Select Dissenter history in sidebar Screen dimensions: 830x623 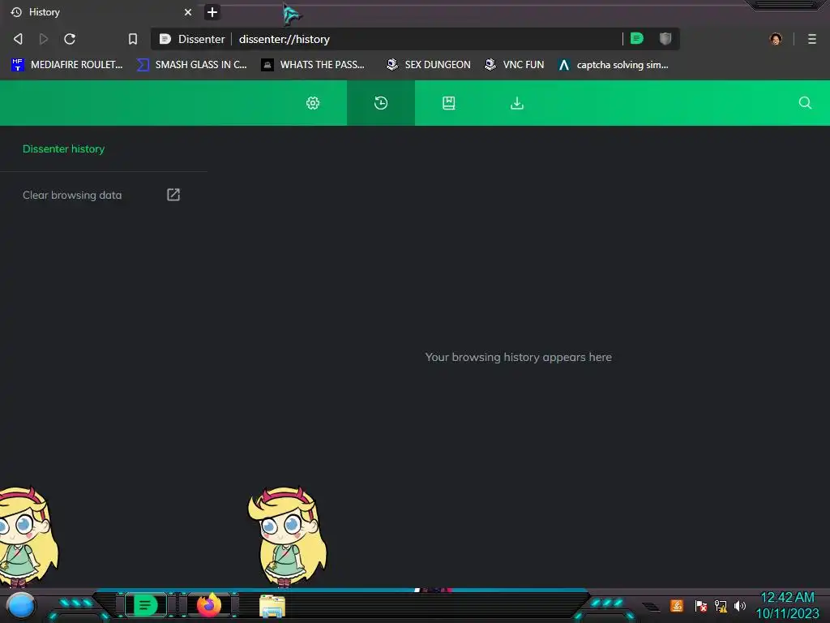(63, 149)
